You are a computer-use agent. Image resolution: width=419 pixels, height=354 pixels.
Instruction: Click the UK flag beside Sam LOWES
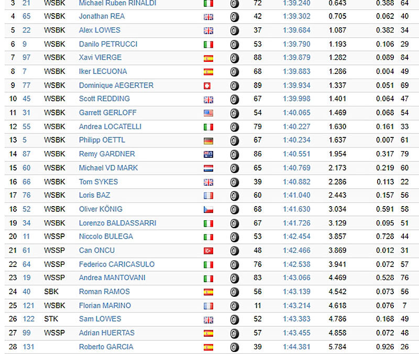coord(208,320)
